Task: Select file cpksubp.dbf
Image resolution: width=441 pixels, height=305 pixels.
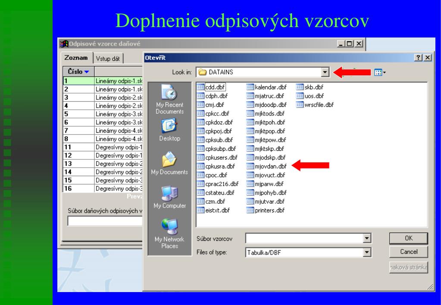Action: pyautogui.click(x=216, y=149)
